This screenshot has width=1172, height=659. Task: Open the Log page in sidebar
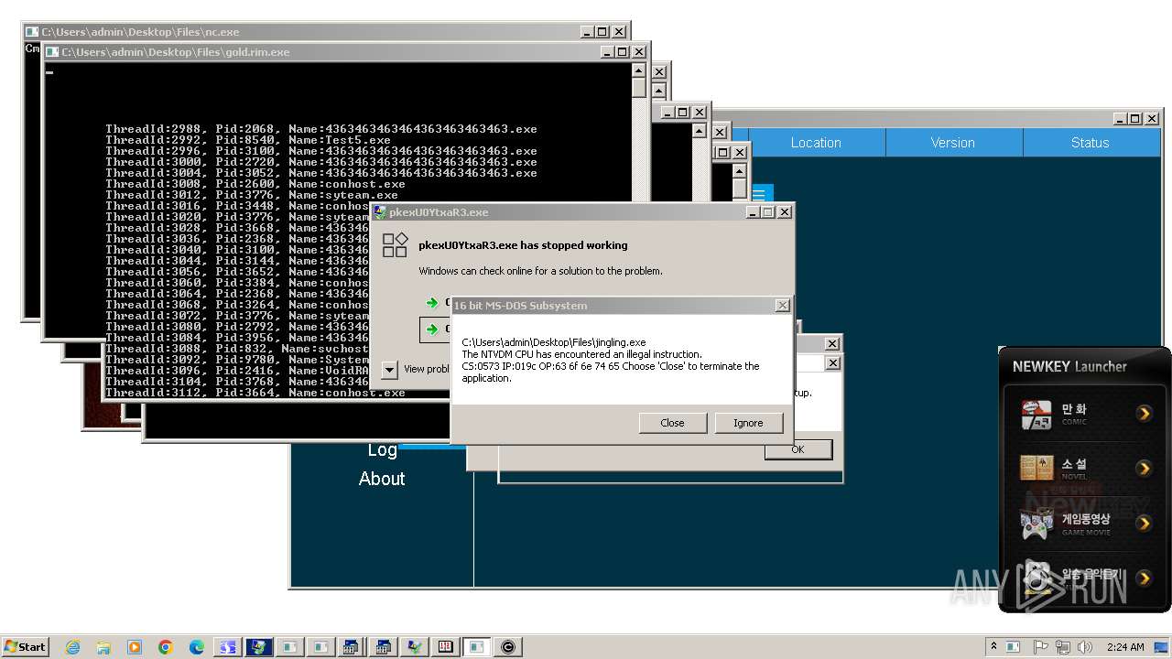point(382,450)
